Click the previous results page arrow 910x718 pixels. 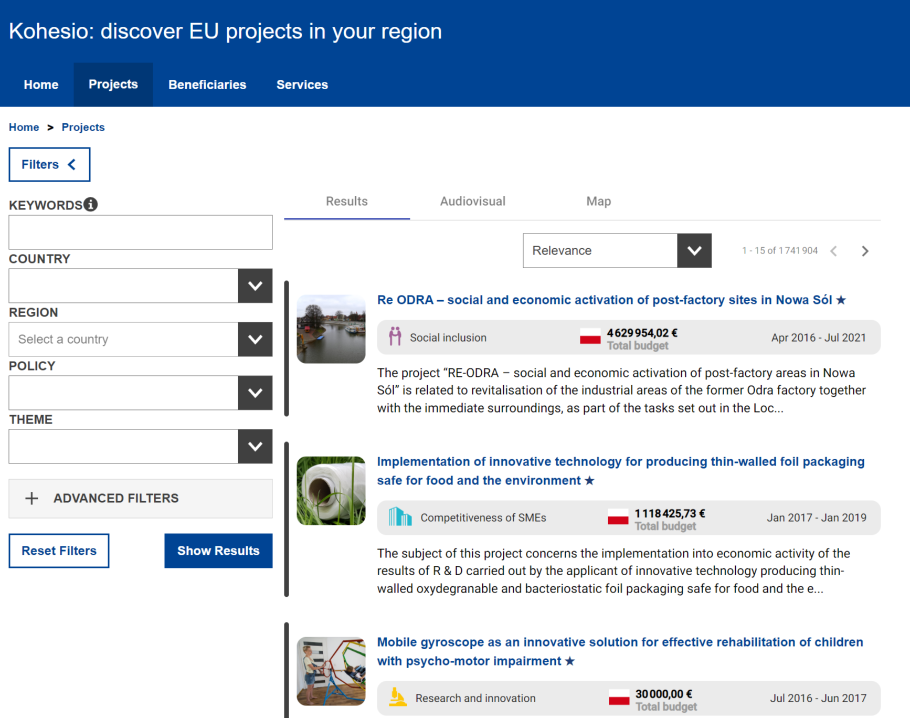pos(834,251)
